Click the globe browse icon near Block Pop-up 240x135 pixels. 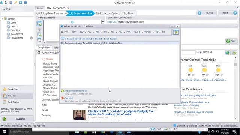coord(228,53)
